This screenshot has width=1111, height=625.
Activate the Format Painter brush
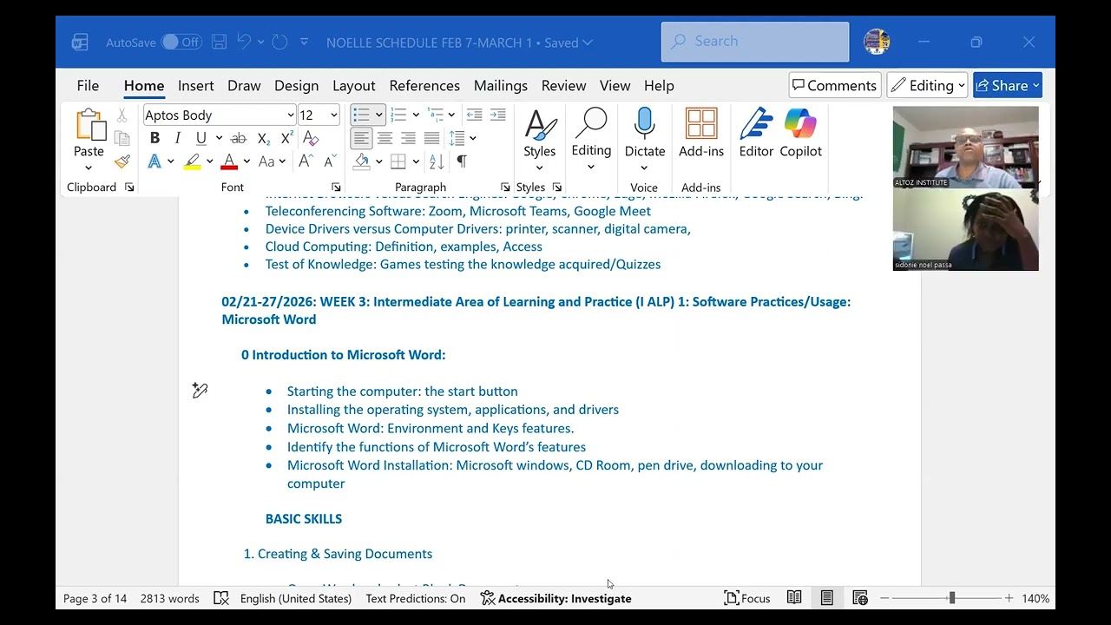[x=122, y=161]
